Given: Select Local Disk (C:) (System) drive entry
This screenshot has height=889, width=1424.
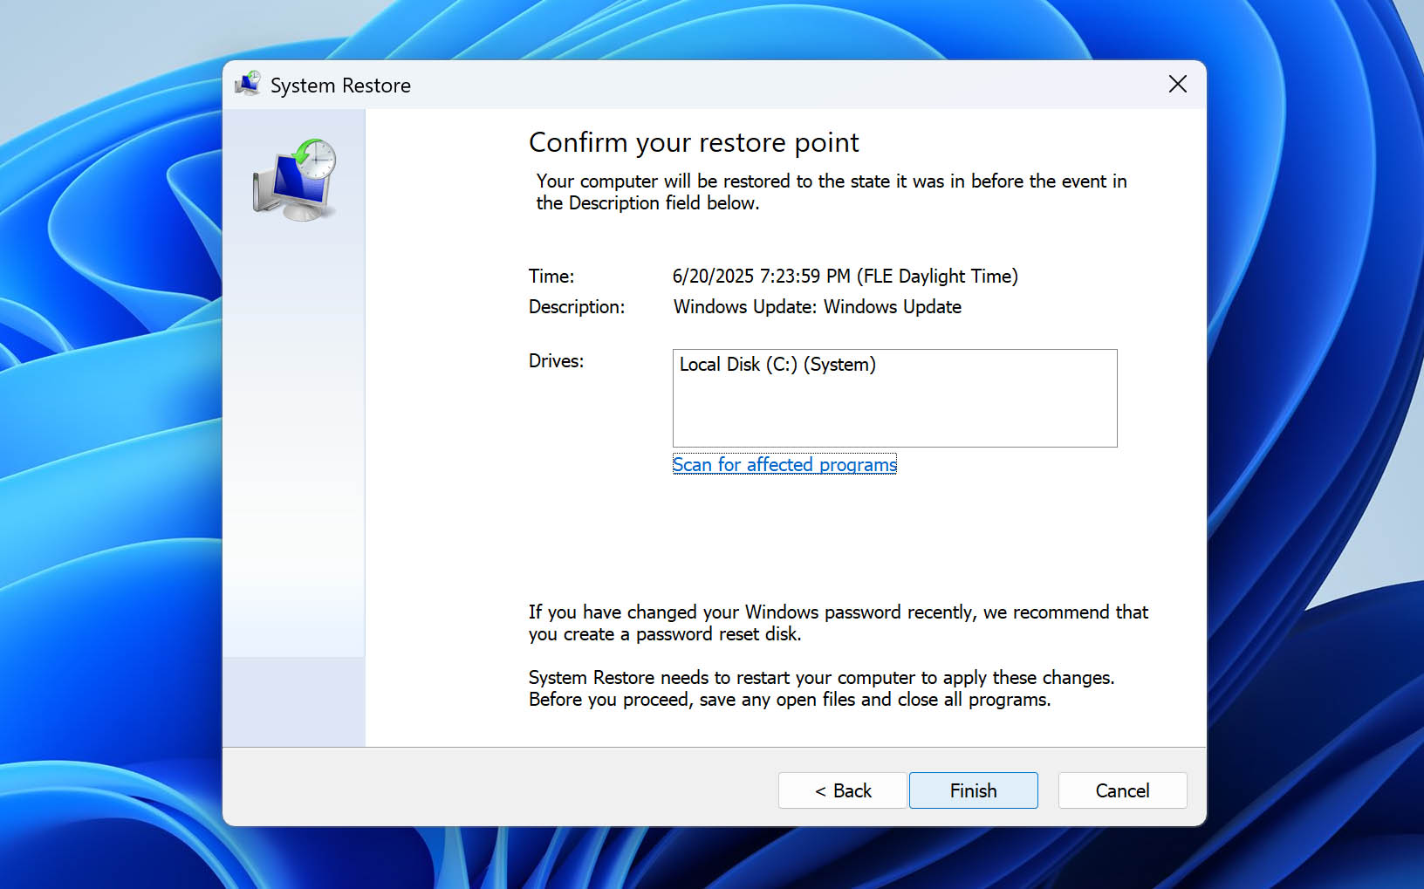Looking at the screenshot, I should coord(777,365).
